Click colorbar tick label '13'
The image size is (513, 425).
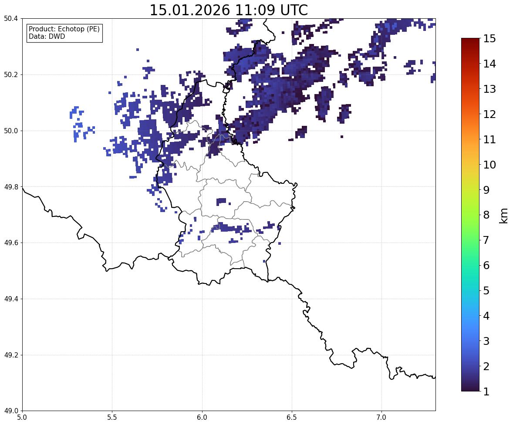click(489, 89)
